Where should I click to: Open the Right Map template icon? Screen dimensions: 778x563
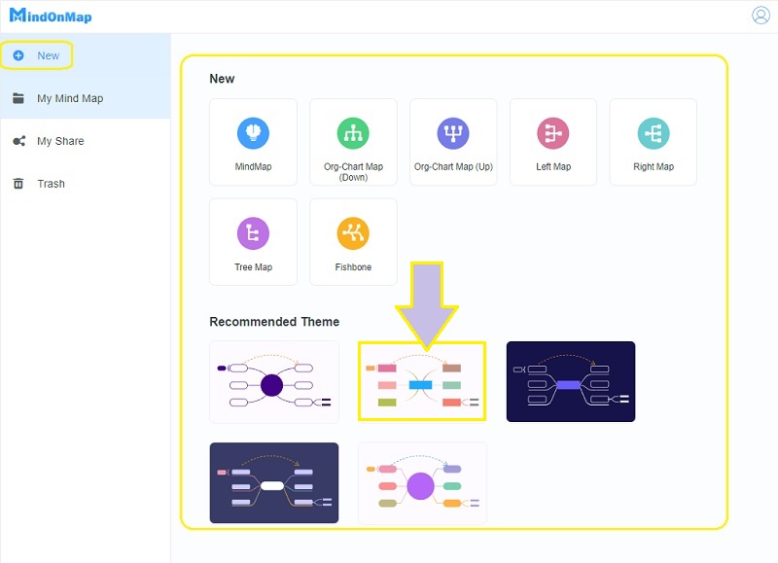click(653, 133)
